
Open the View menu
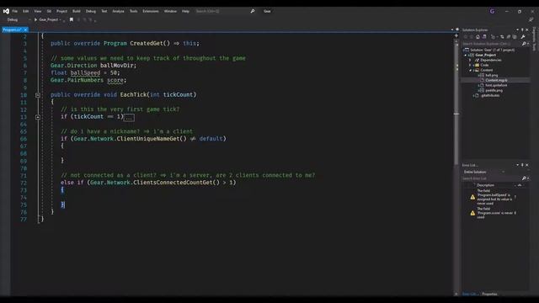(x=37, y=11)
